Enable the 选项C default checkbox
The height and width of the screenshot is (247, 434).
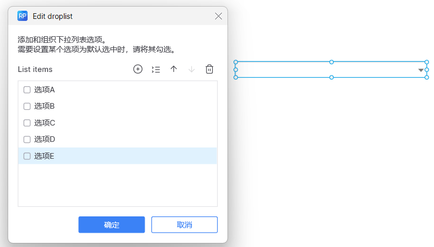click(x=27, y=123)
